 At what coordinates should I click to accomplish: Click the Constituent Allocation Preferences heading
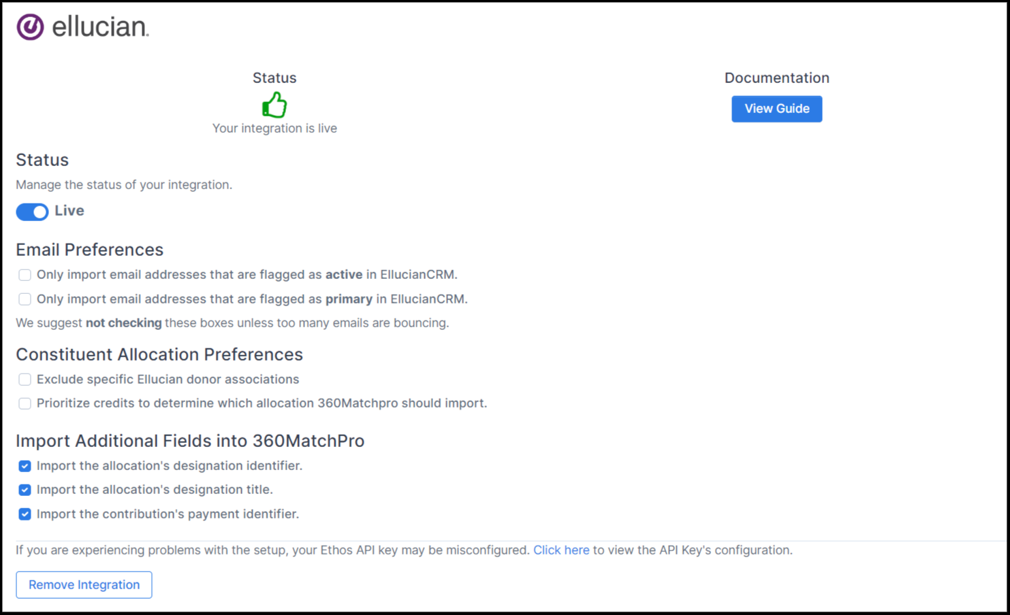[x=159, y=354]
